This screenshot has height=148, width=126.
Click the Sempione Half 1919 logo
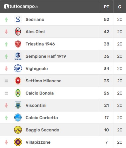pyautogui.click(x=18, y=56)
